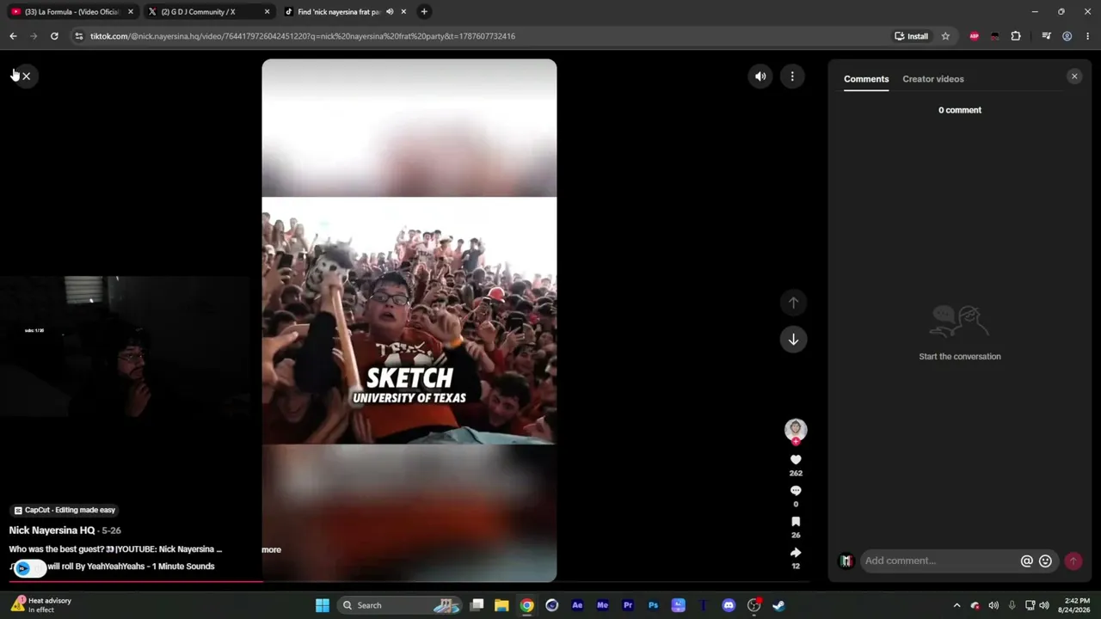Post the comment with the send arrow
The width and height of the screenshot is (1101, 619).
(x=1073, y=561)
